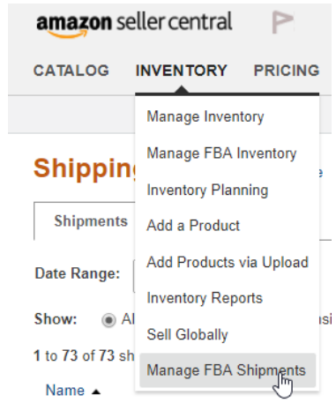Choose Manage FBA Inventory menu item

pyautogui.click(x=221, y=153)
